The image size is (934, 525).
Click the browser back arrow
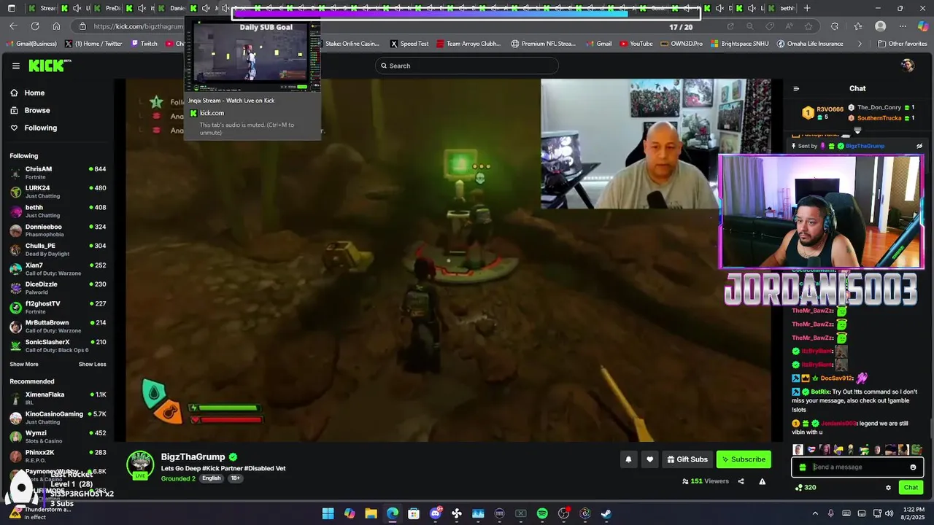pyautogui.click(x=13, y=26)
